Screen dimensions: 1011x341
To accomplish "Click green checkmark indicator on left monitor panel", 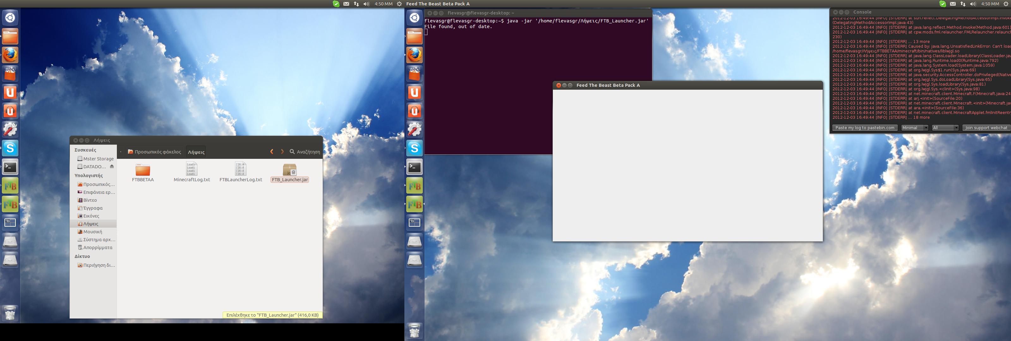I will click(336, 3).
